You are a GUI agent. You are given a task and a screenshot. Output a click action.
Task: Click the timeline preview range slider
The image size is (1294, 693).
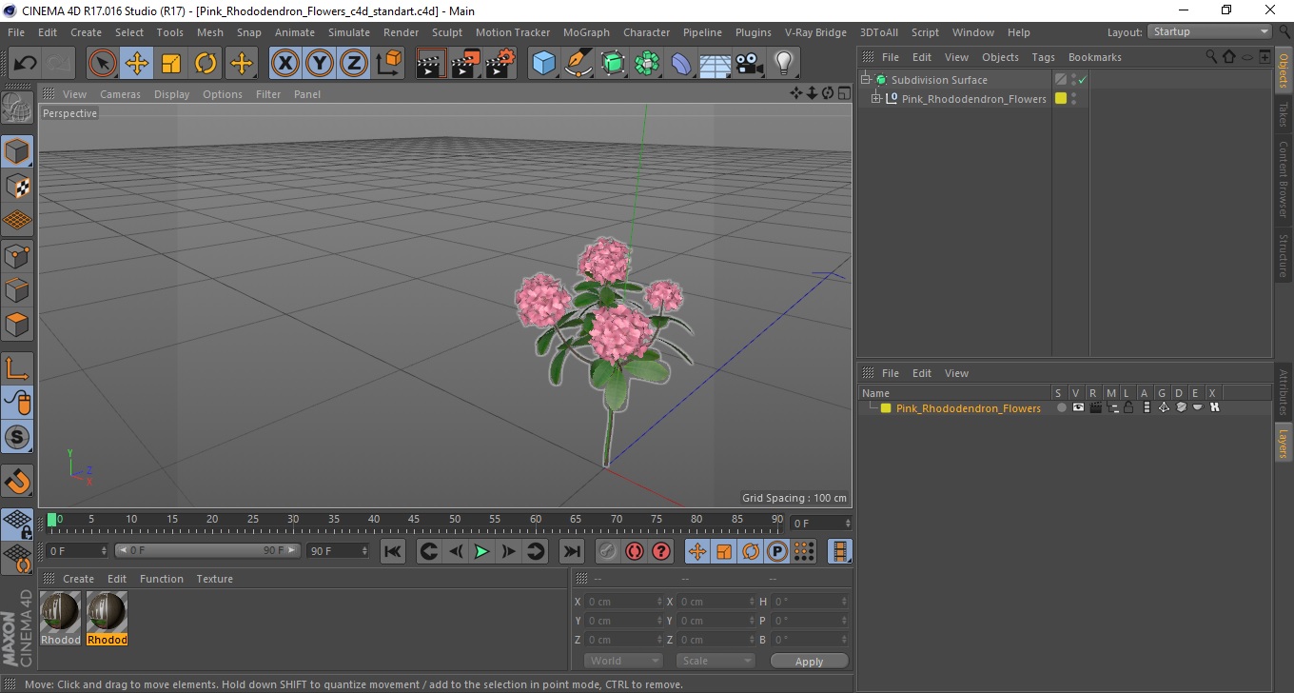point(207,551)
